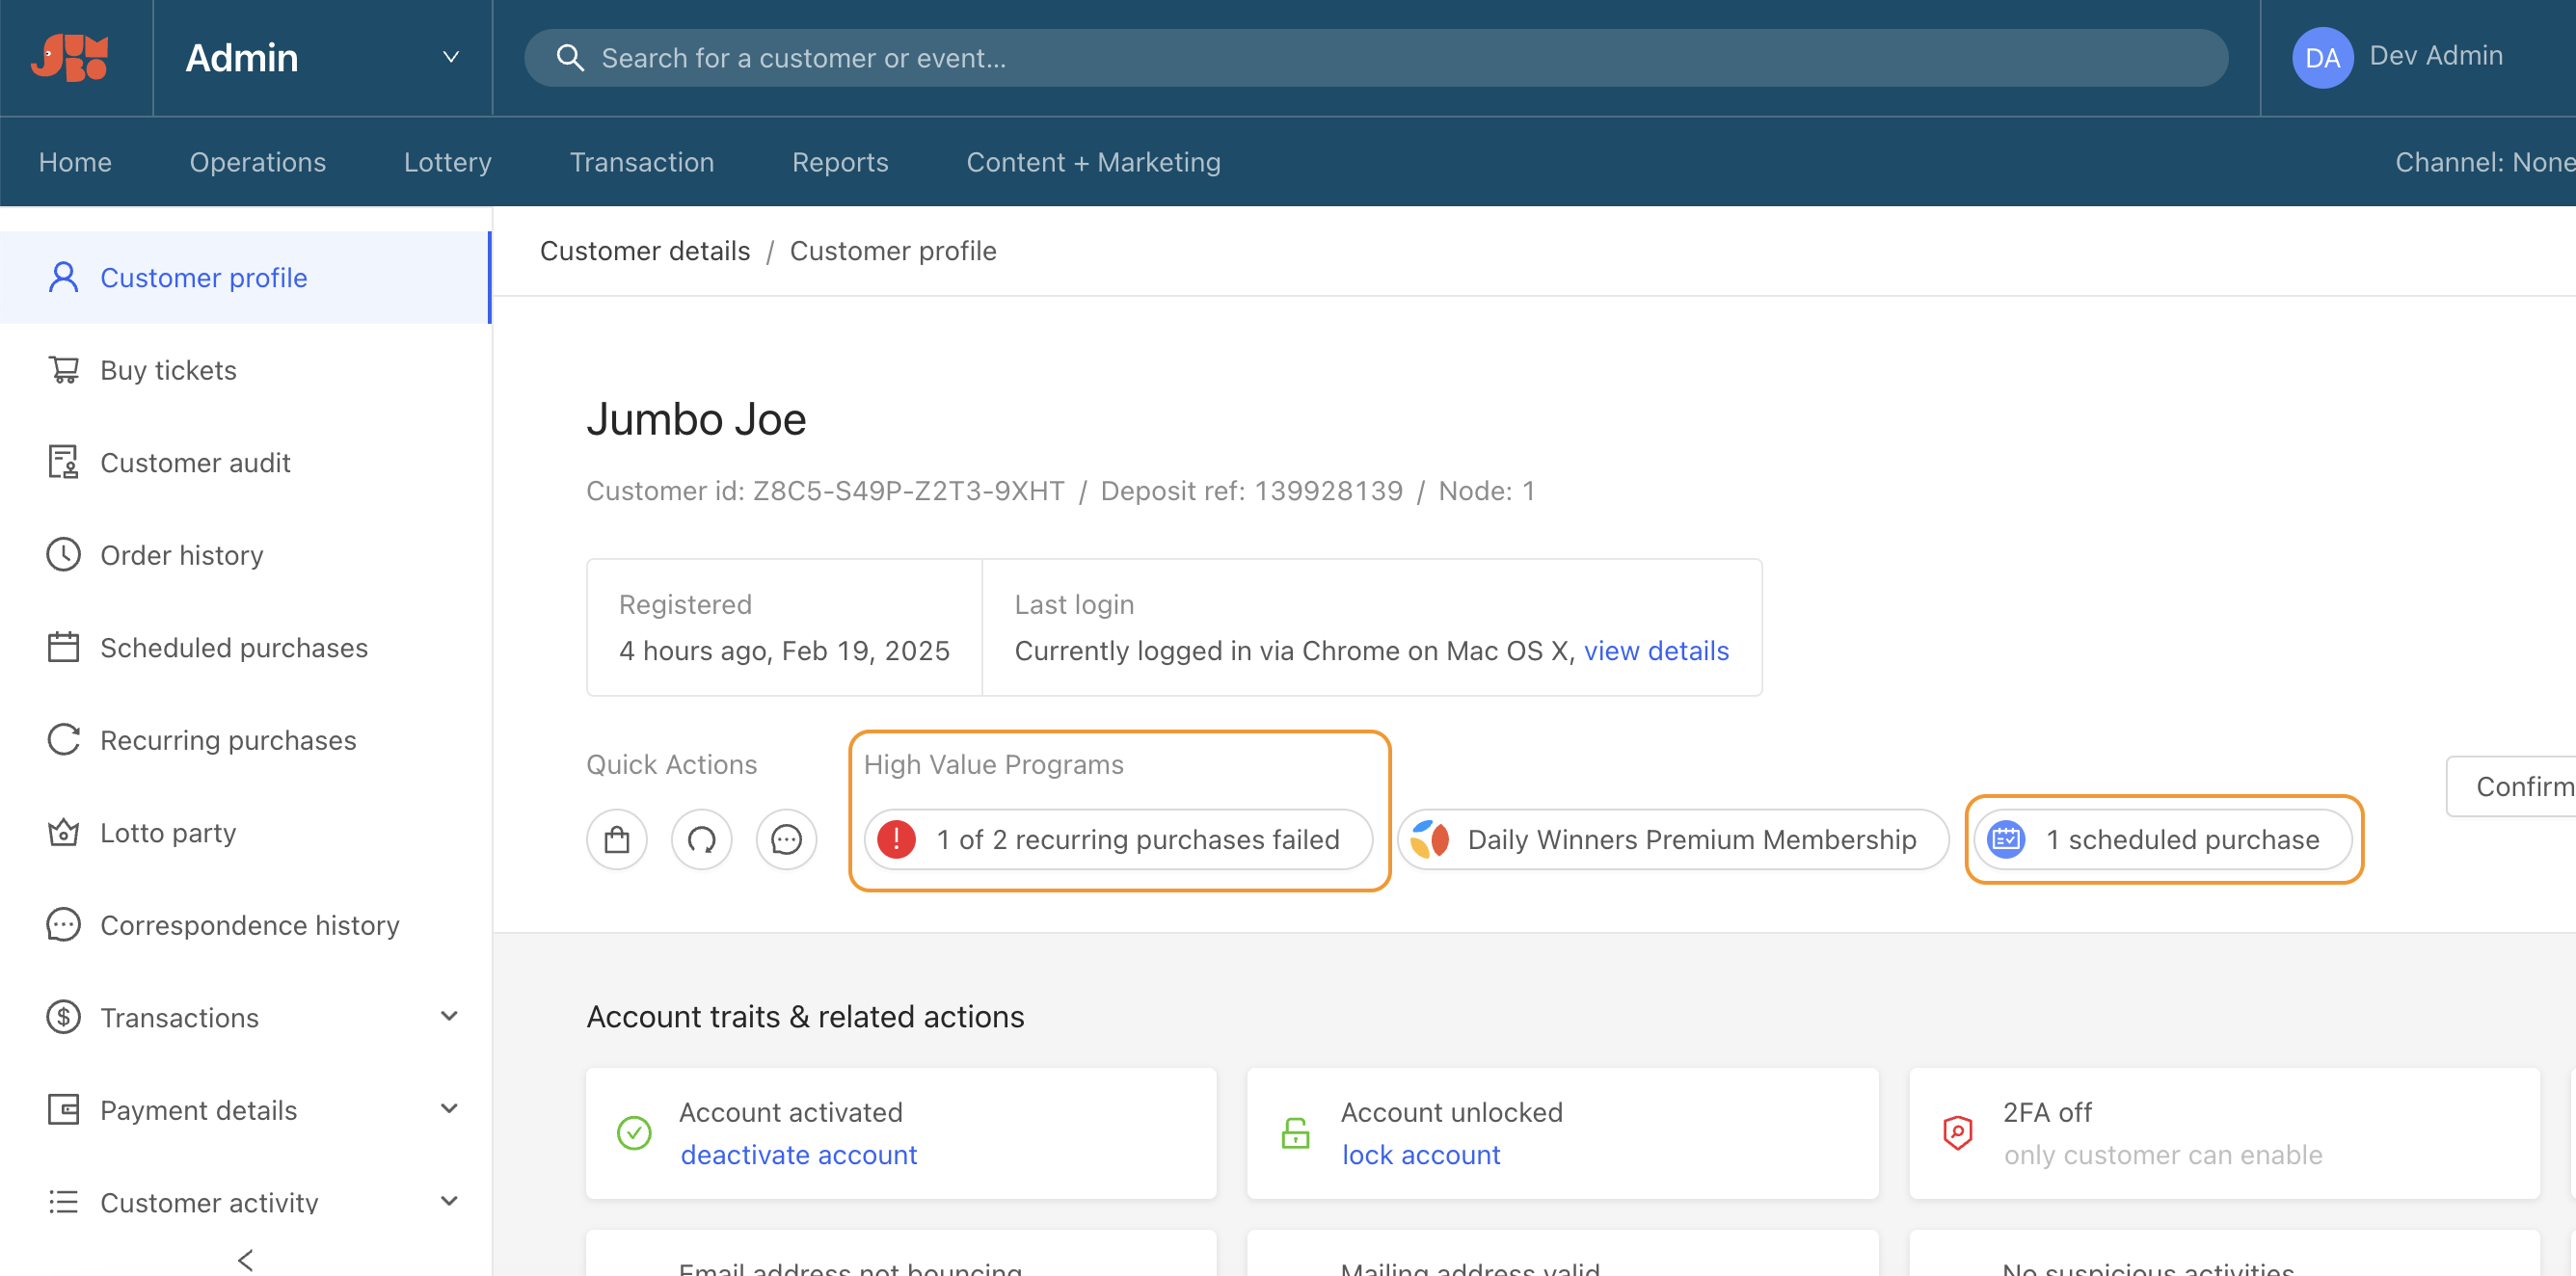
Task: Click the Account traits & related actions heading
Action: tap(805, 1017)
